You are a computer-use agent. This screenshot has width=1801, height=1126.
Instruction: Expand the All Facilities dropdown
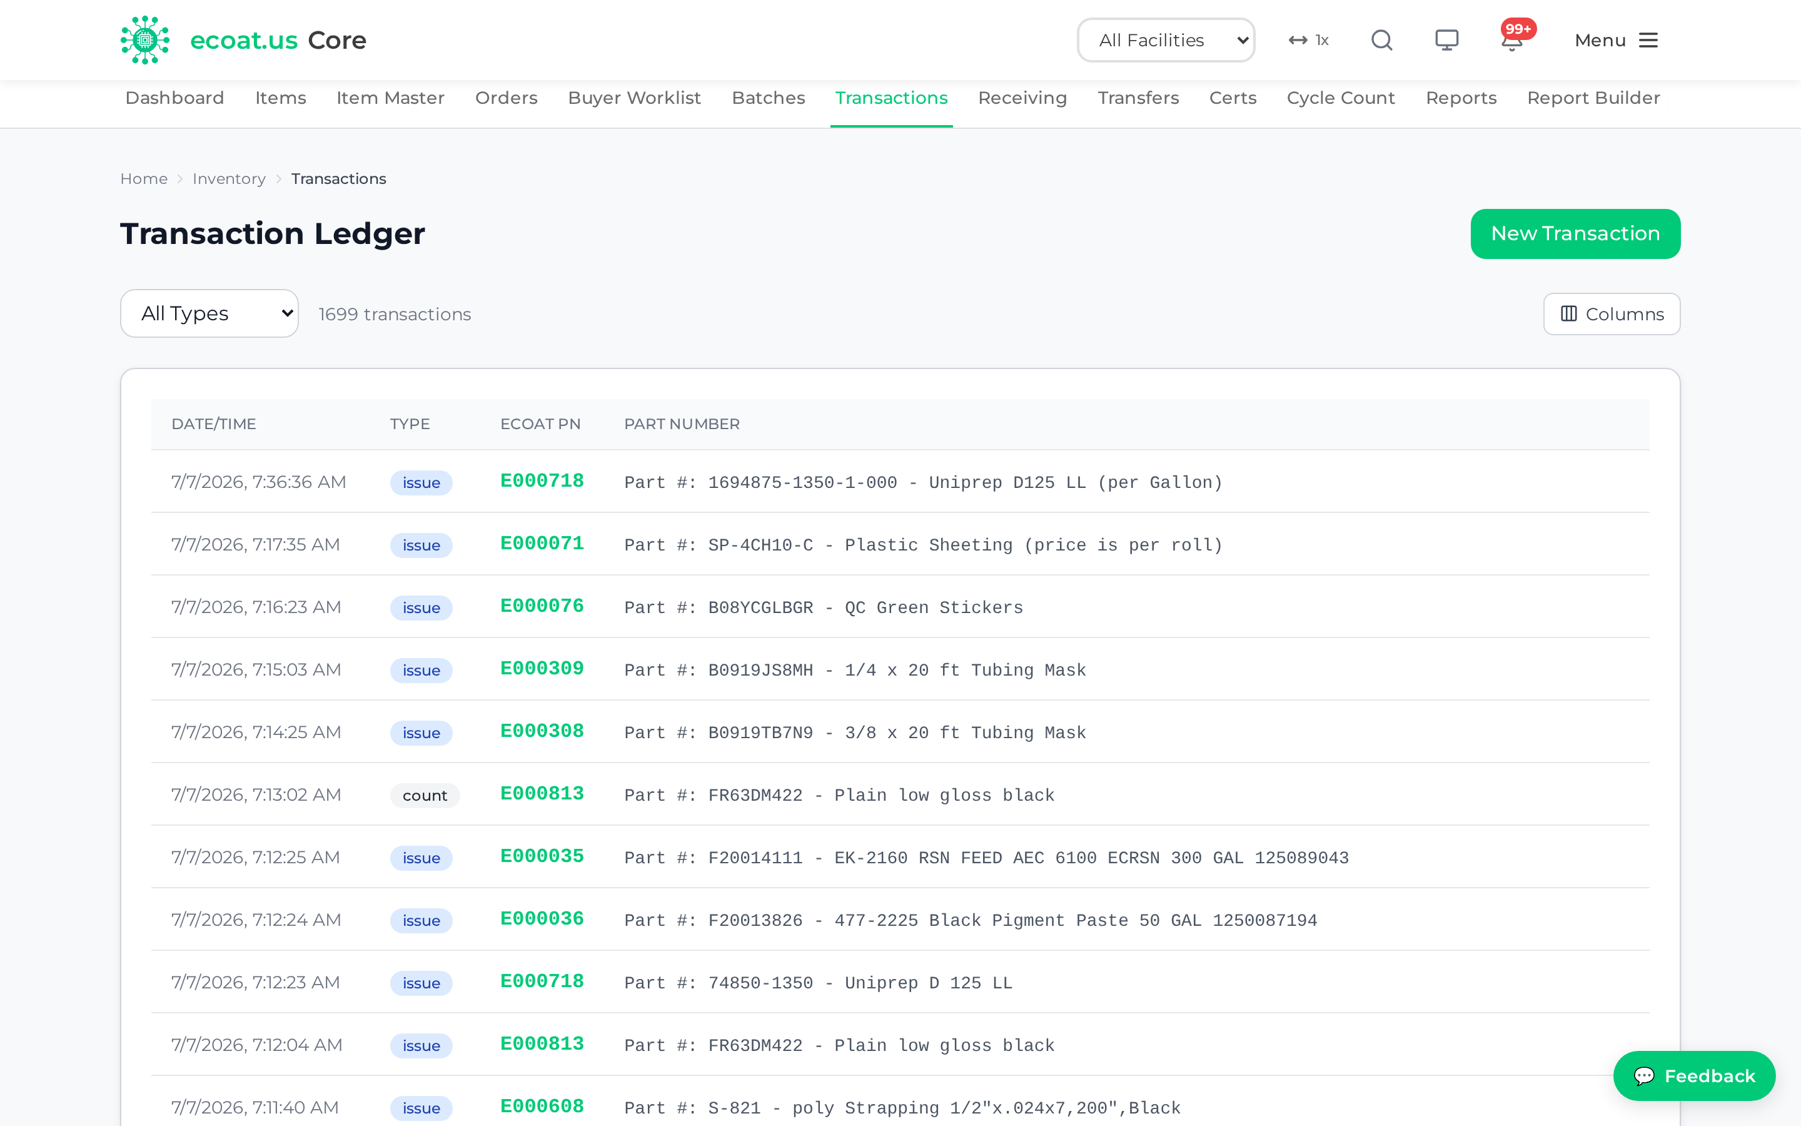click(x=1166, y=40)
